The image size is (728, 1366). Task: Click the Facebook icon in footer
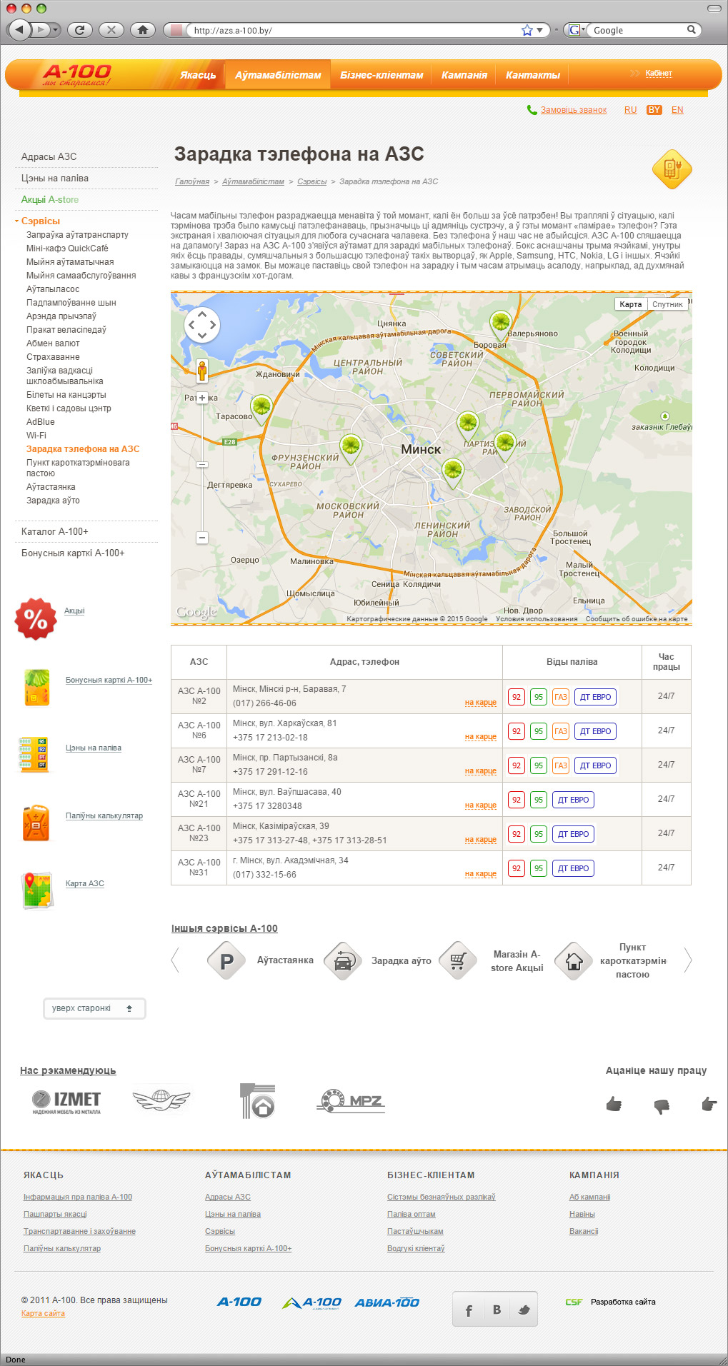469,1310
